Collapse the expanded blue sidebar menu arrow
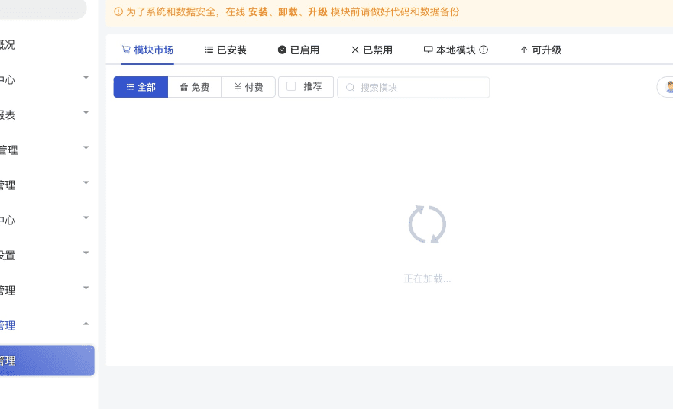Viewport: 673px width, 409px height. coord(86,324)
